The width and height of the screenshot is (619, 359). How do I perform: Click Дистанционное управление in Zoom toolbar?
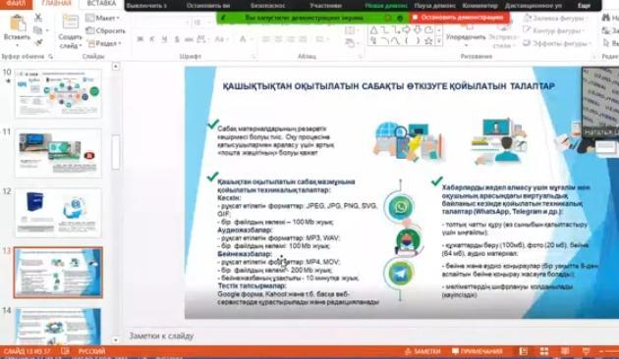click(533, 6)
